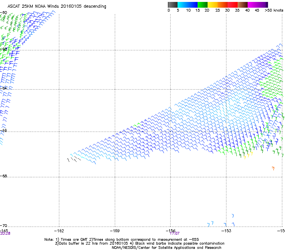Image resolution: width=285 pixels, height=250 pixels.
Task: Click the lone orange wind barb
Action: click(x=273, y=168)
